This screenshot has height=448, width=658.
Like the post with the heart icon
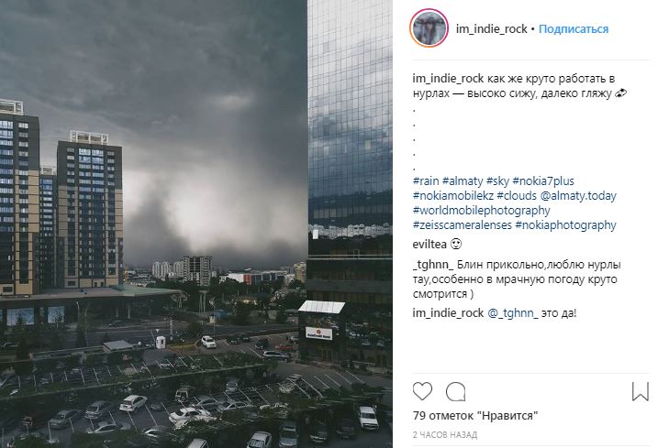coord(422,391)
